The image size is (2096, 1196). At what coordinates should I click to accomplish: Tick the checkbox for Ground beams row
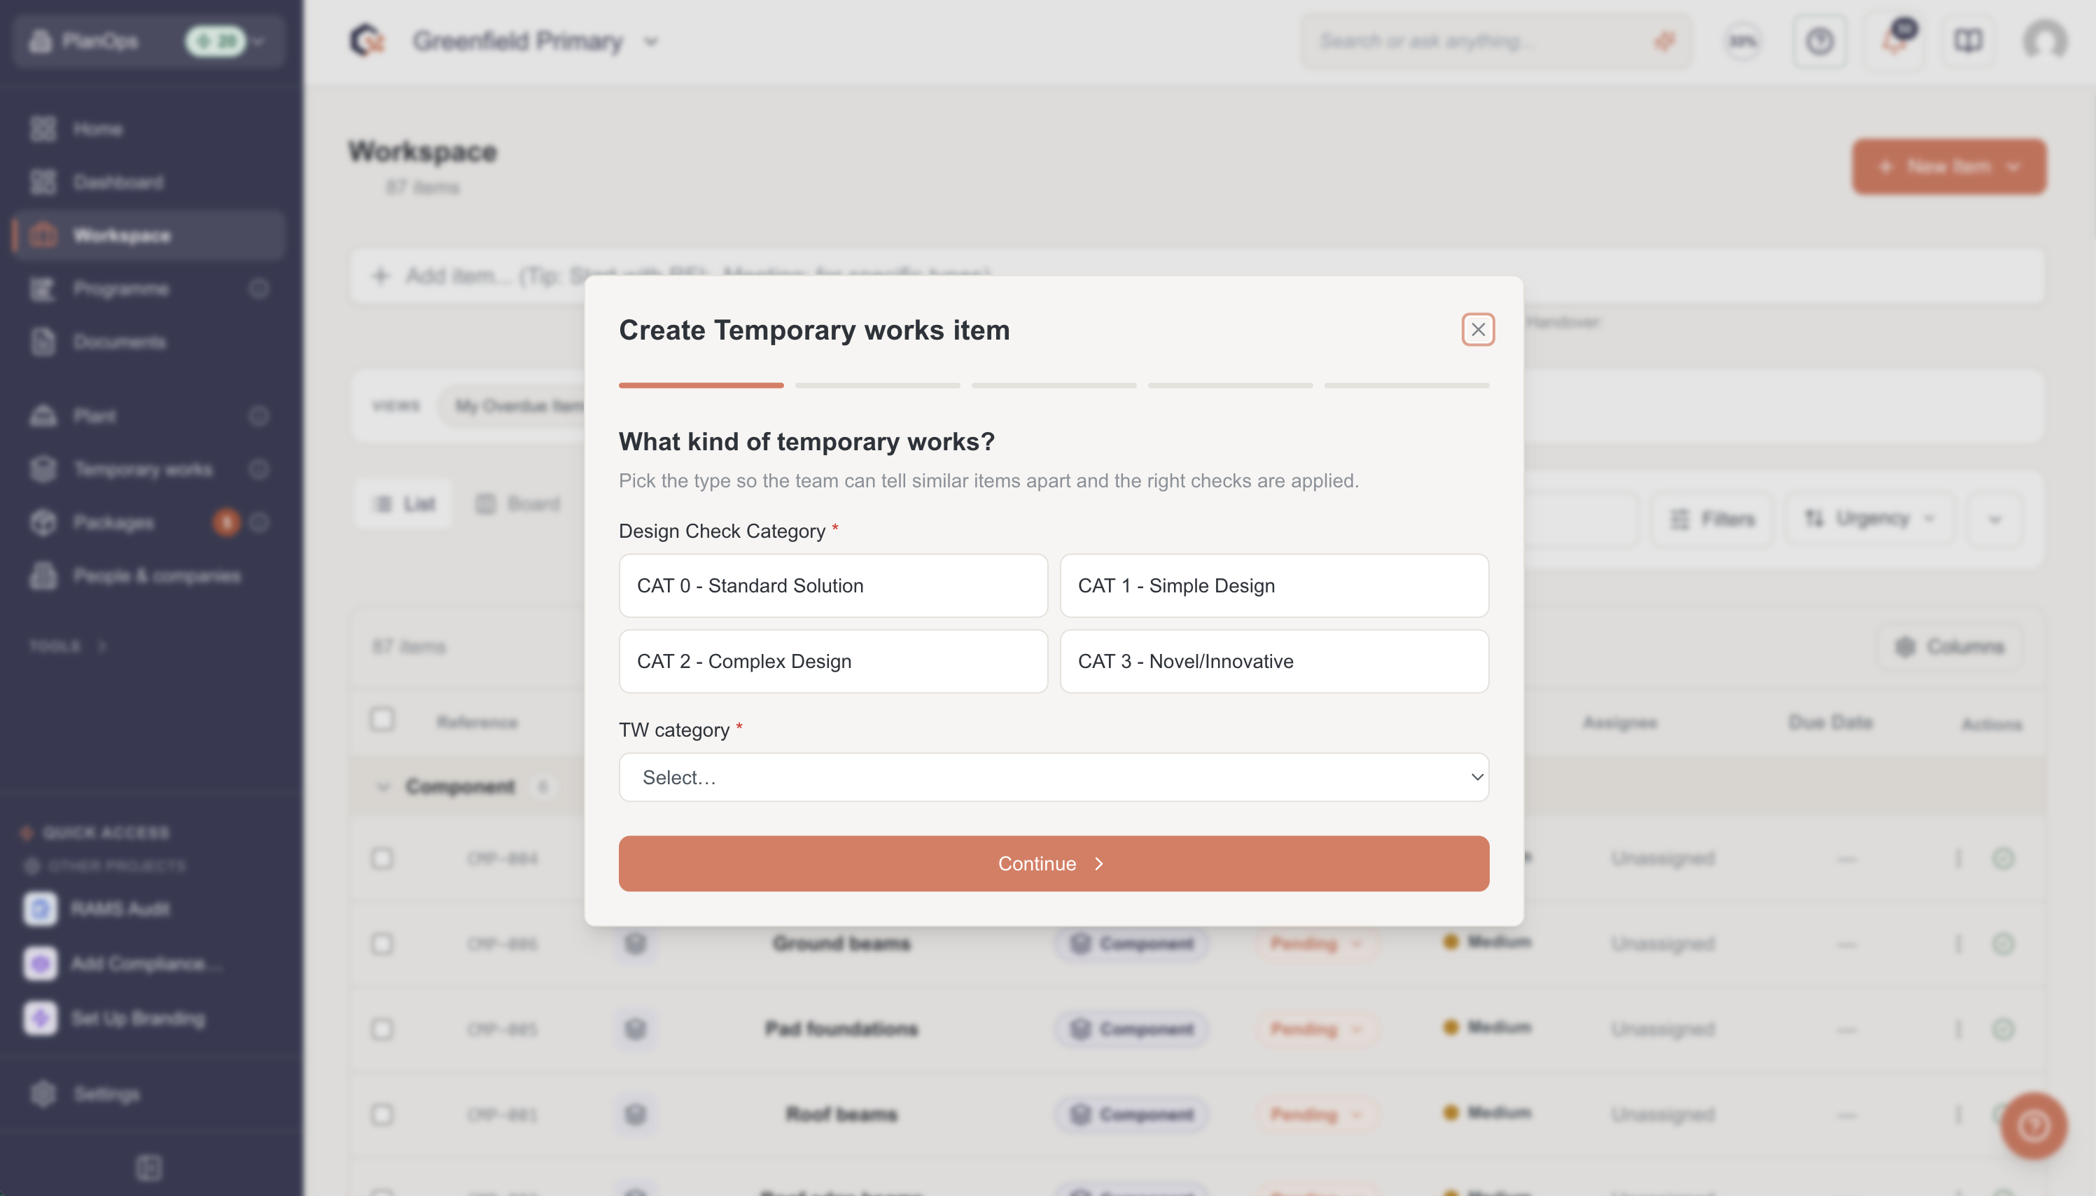(382, 943)
